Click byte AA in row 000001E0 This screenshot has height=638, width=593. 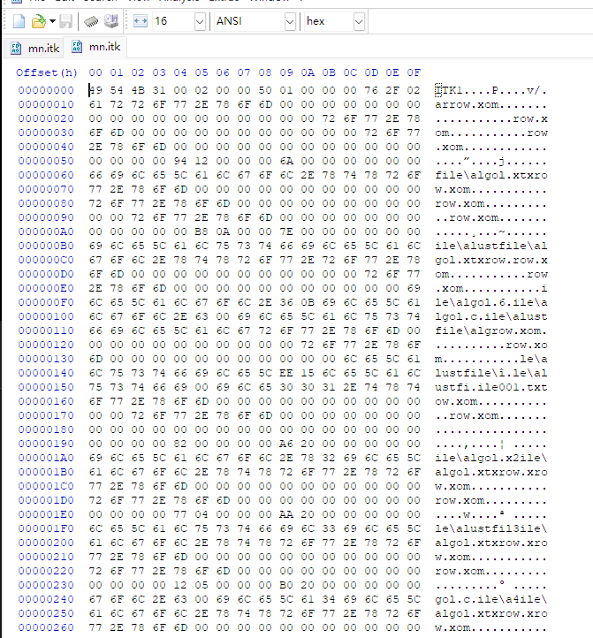(x=286, y=514)
